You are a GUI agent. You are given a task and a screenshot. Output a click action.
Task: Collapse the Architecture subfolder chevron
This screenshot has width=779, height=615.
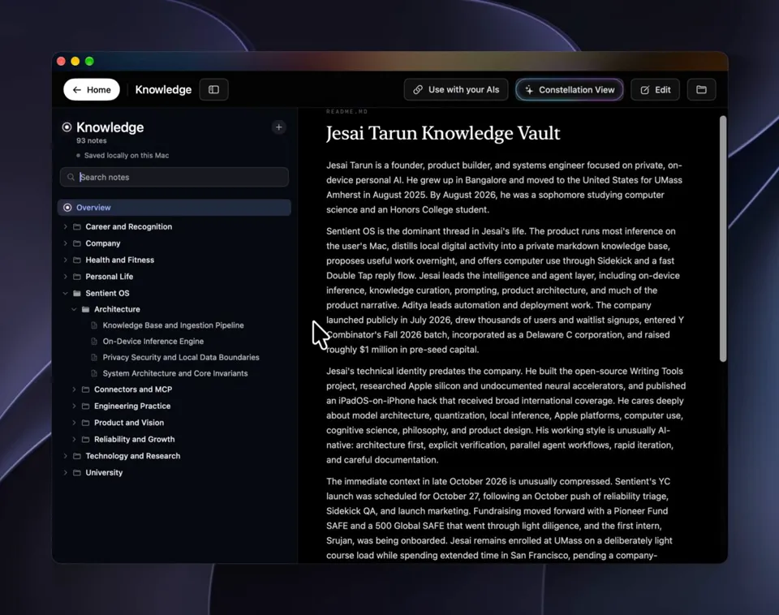pos(74,309)
